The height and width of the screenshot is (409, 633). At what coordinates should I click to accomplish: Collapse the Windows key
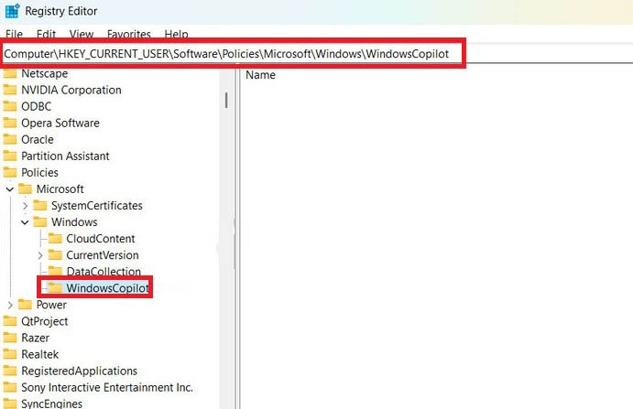[25, 222]
